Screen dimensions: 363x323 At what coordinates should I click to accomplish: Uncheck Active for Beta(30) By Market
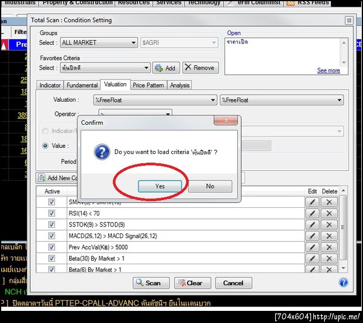tap(51, 258)
